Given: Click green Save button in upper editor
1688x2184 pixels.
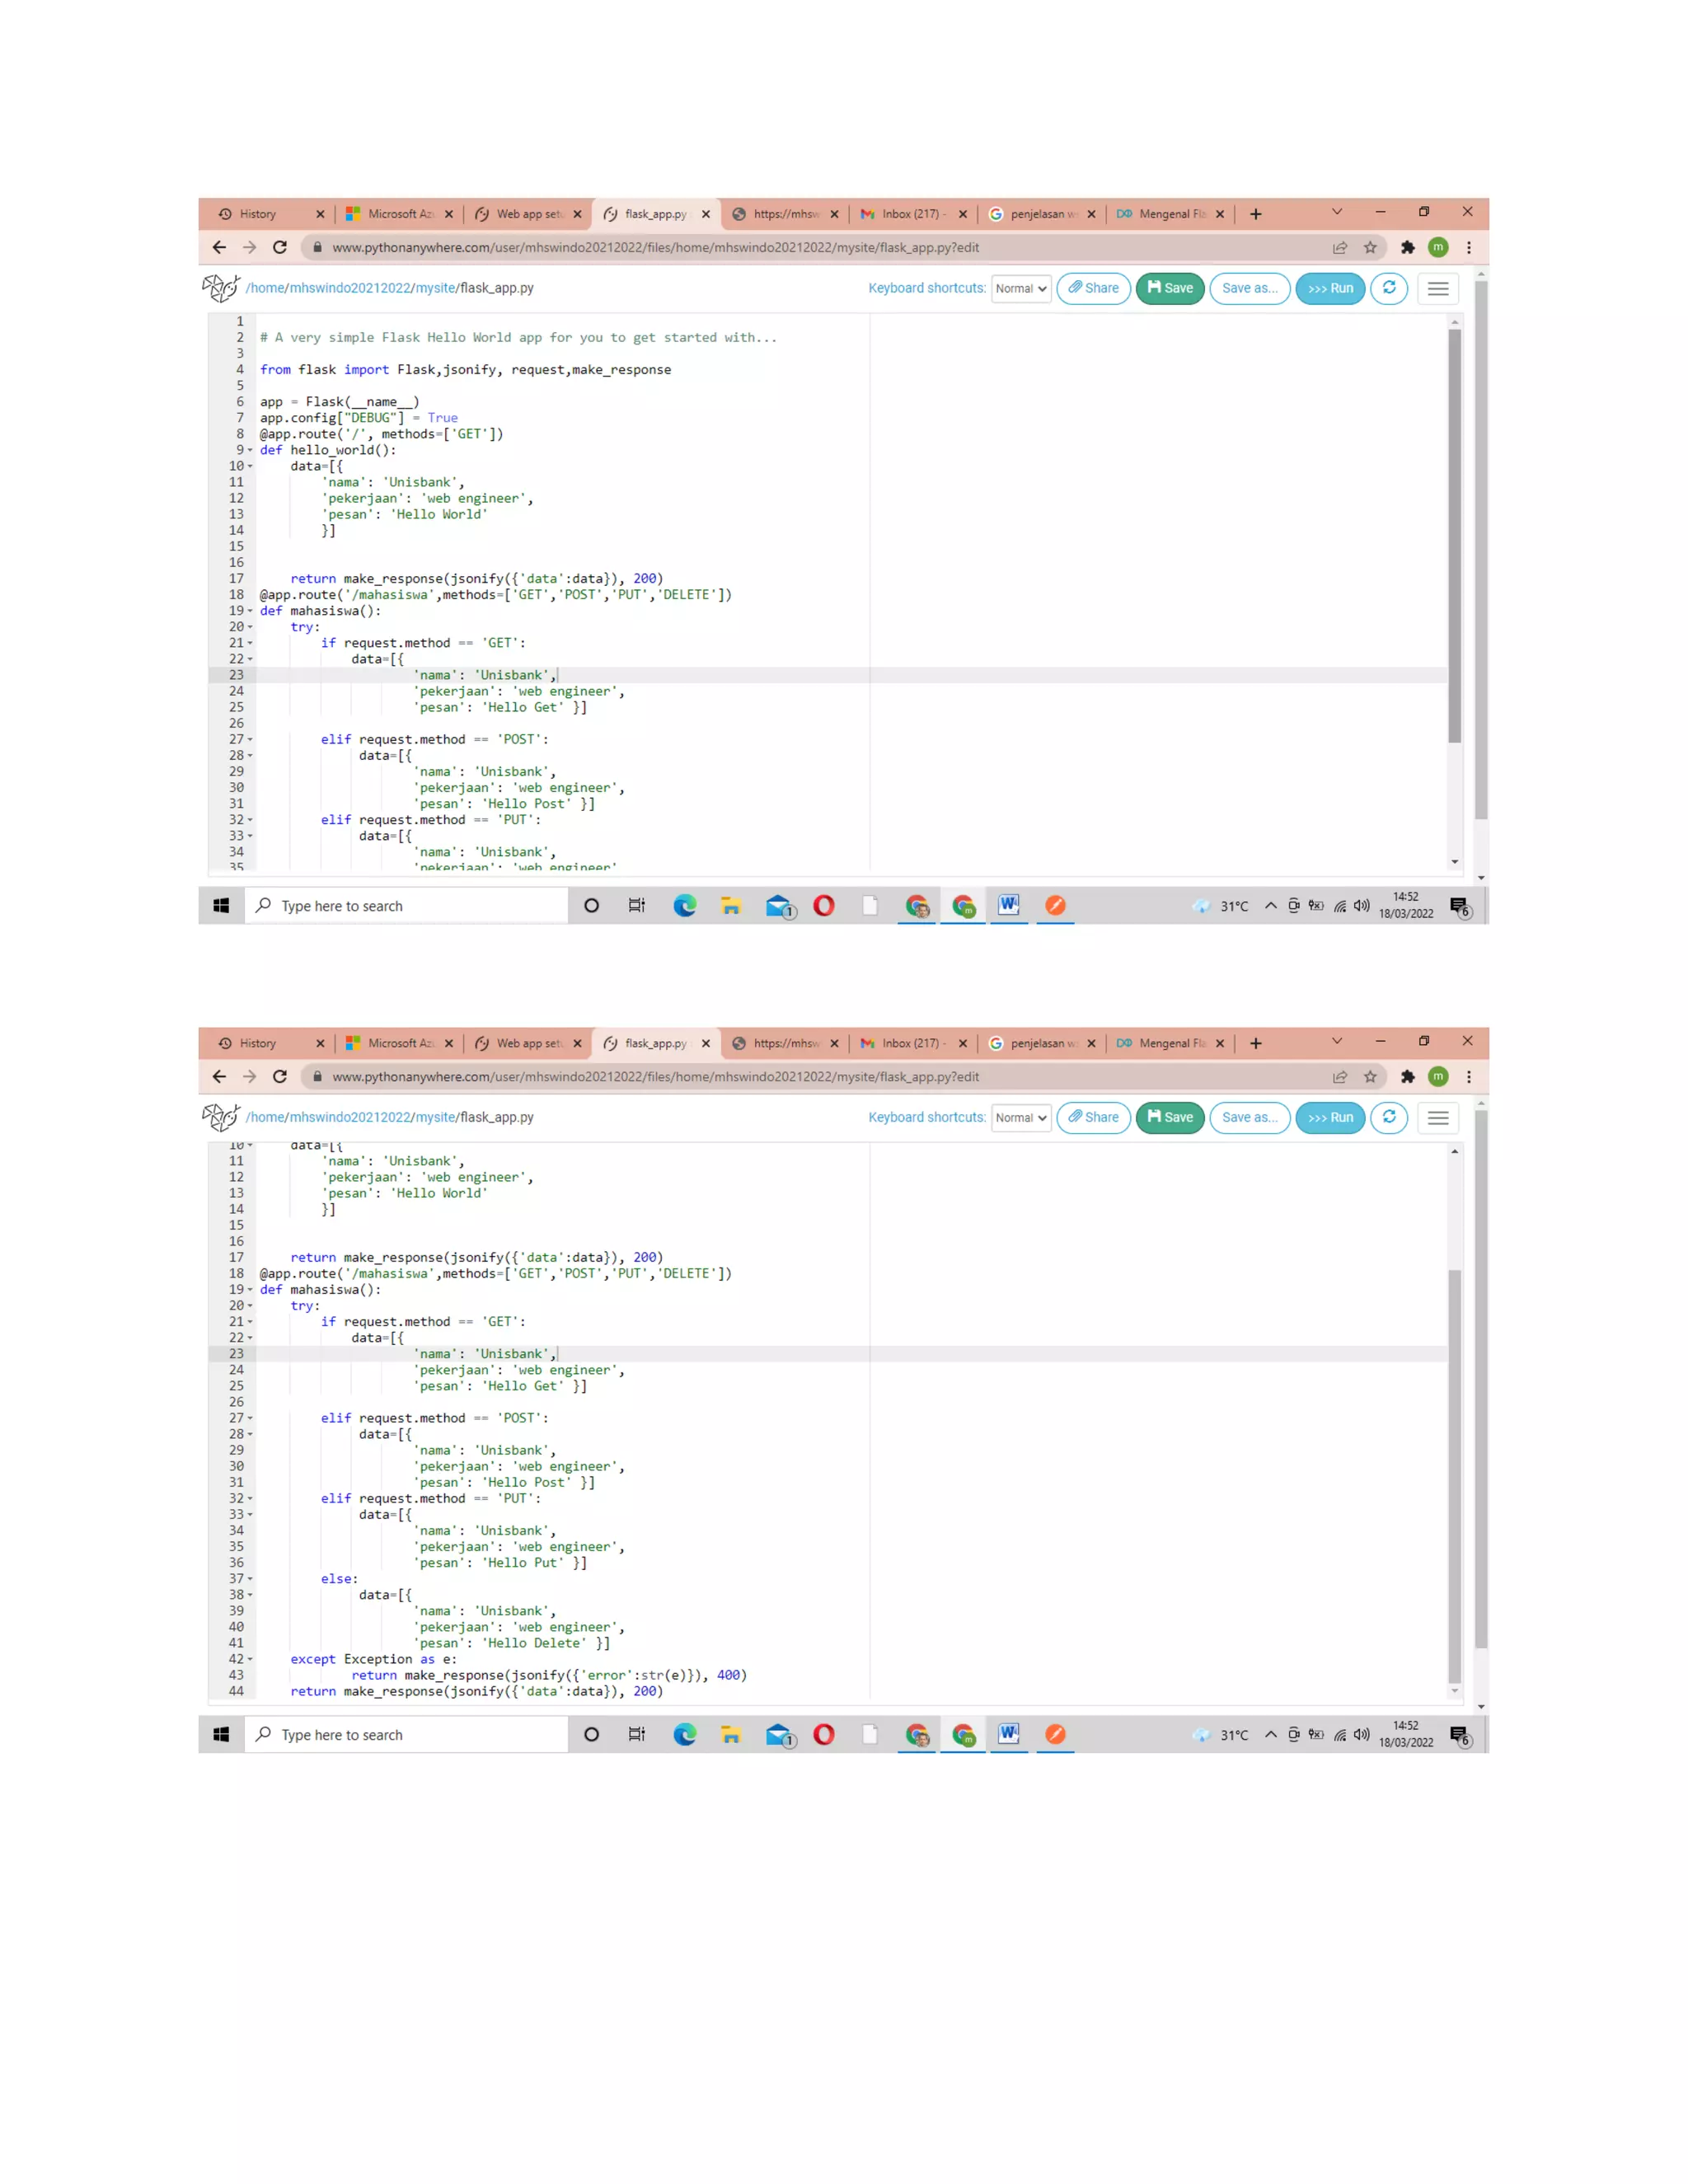Looking at the screenshot, I should [x=1170, y=288].
